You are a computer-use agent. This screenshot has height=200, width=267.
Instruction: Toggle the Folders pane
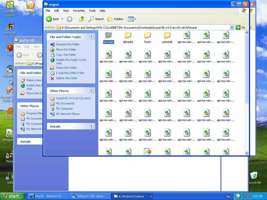(115, 19)
